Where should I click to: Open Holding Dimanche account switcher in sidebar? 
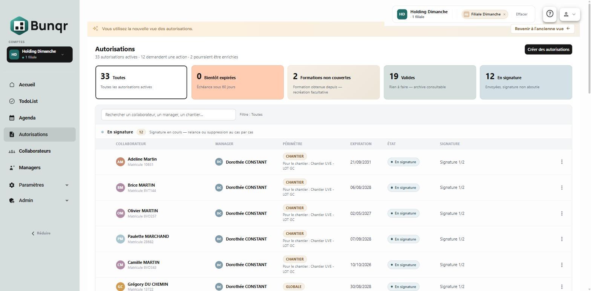[x=40, y=54]
